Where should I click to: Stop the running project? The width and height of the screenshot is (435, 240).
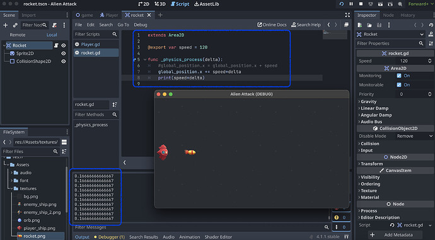click(x=361, y=4)
